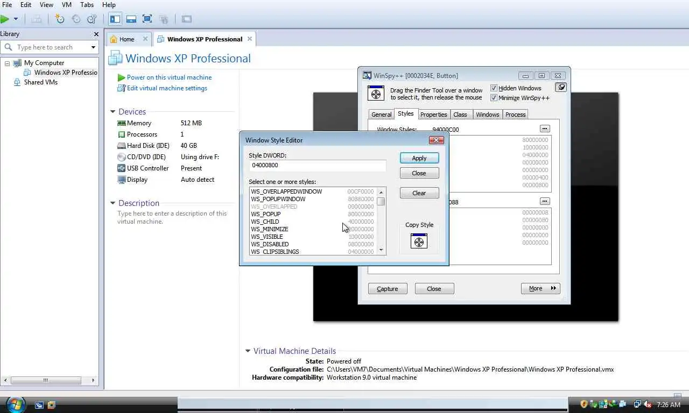The width and height of the screenshot is (689, 413).
Task: Click the Library horizontal scrollbar thumb
Action: [x=46, y=380]
